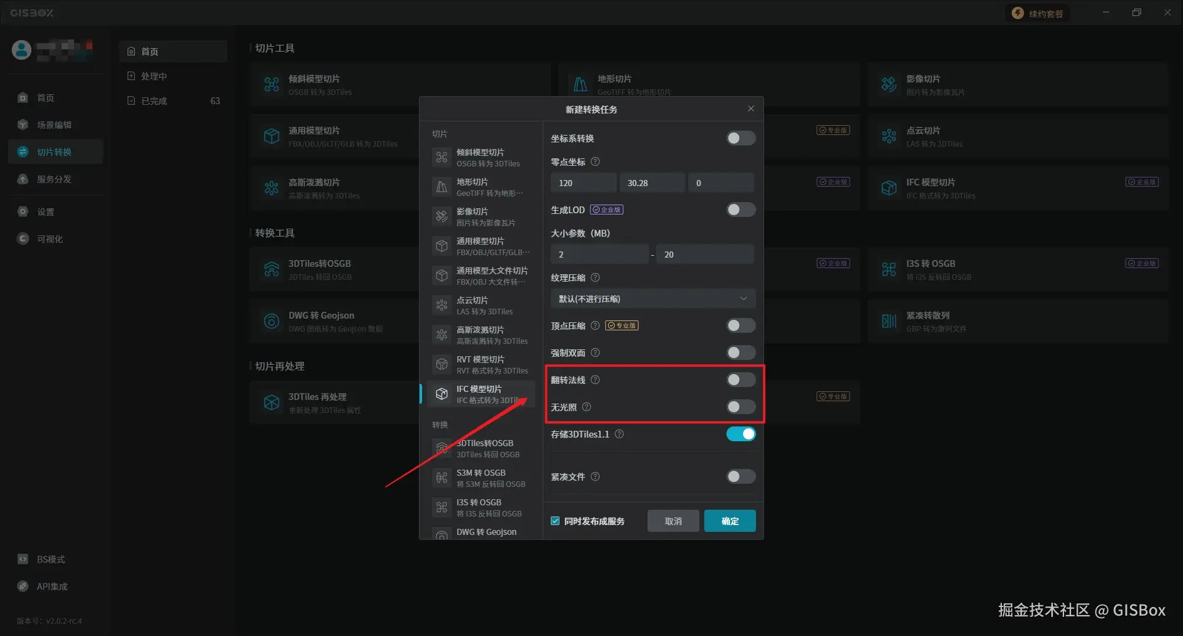This screenshot has height=636, width=1183.
Task: Open the 纹理压缩 dropdown
Action: point(652,299)
